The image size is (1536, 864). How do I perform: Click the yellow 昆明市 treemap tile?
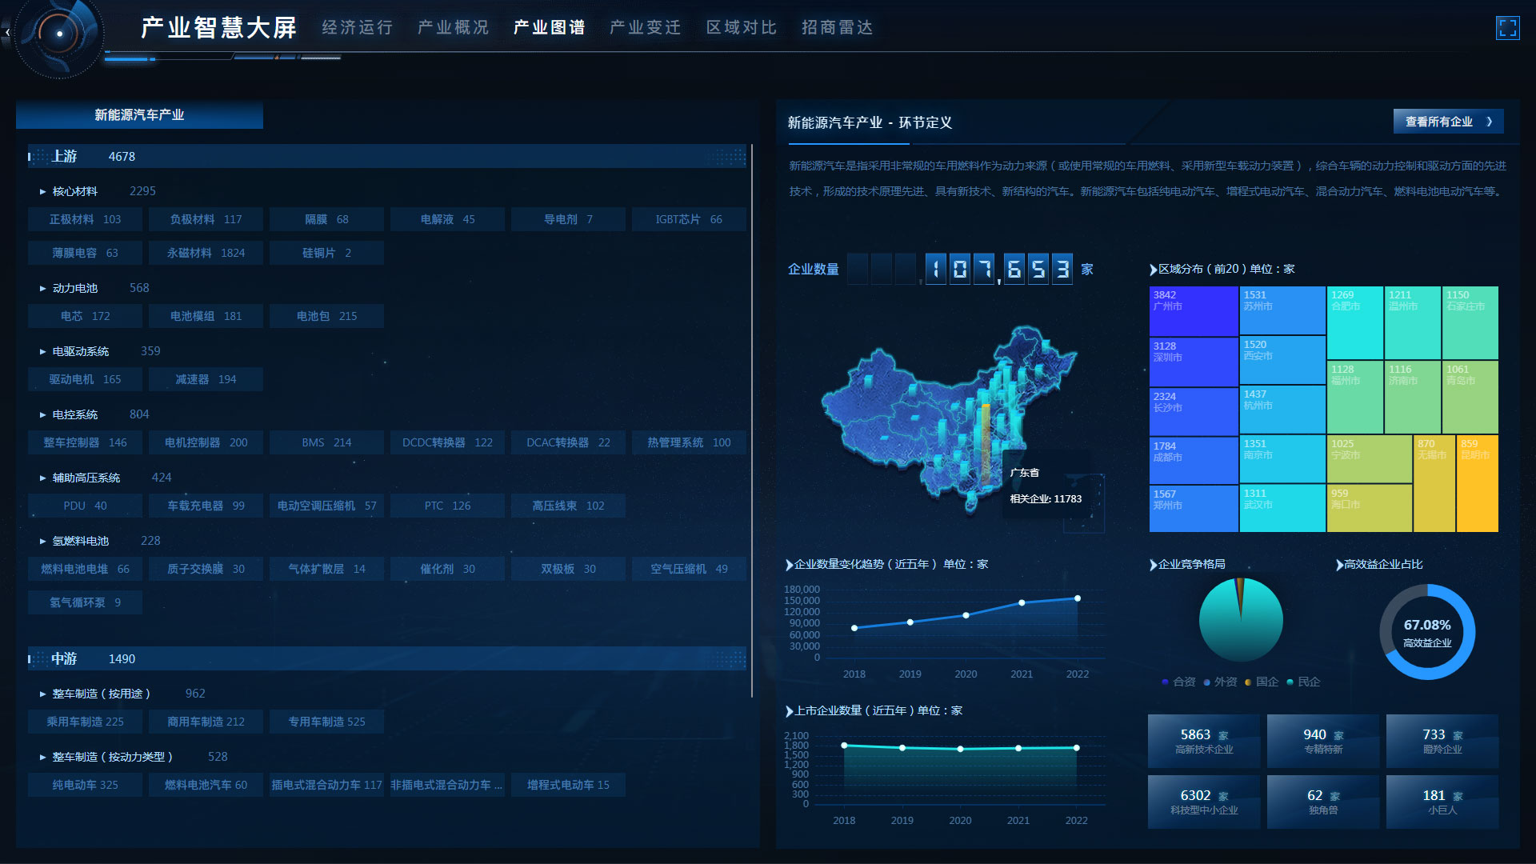1477,483
